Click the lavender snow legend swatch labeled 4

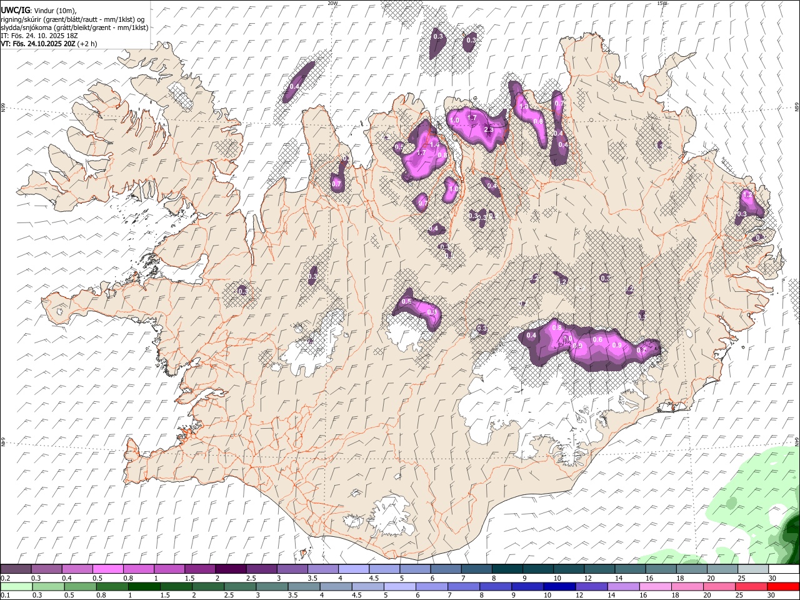coord(352,569)
